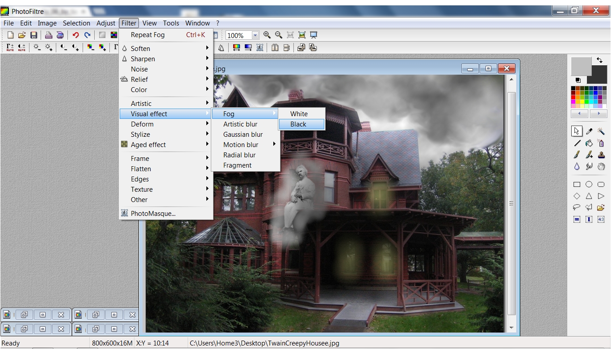Click the Zoom out magnifier icon
This screenshot has width=611, height=354.
click(279, 35)
